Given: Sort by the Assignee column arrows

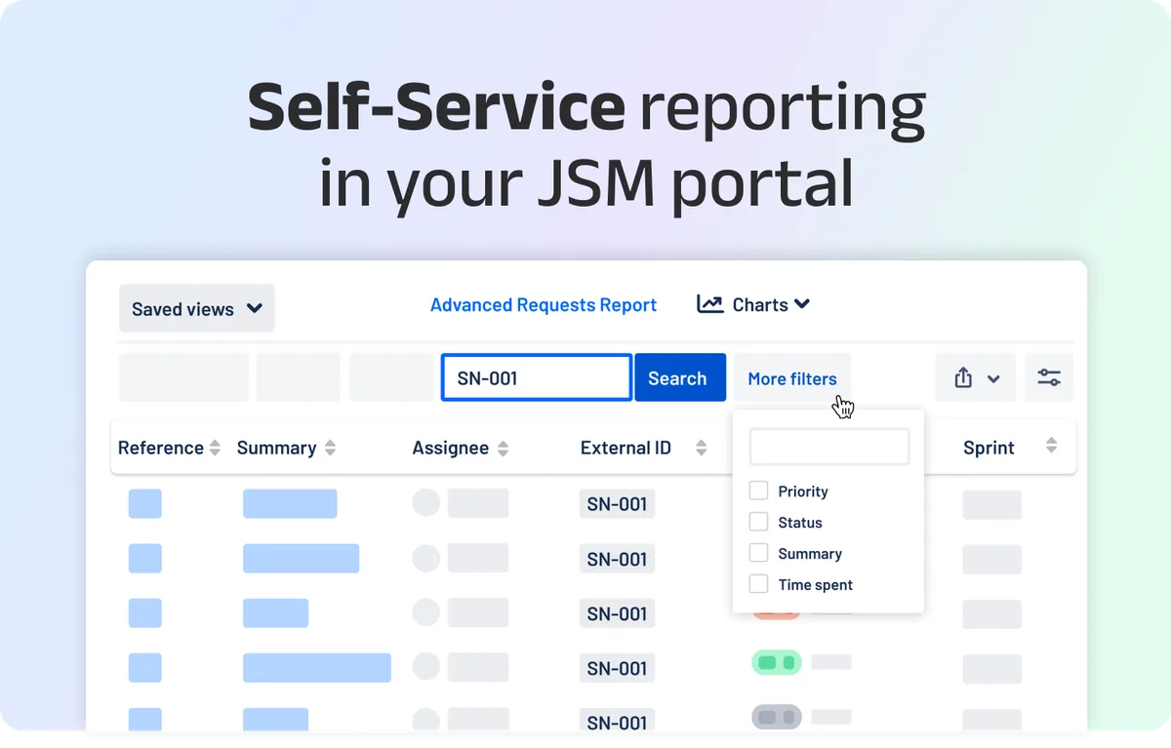Looking at the screenshot, I should coord(503,448).
